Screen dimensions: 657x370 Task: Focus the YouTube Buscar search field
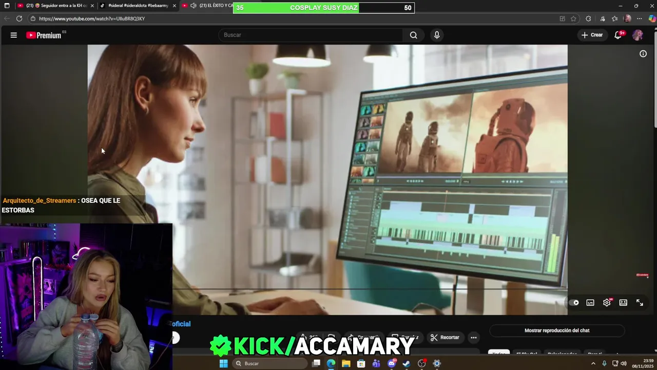(x=311, y=35)
